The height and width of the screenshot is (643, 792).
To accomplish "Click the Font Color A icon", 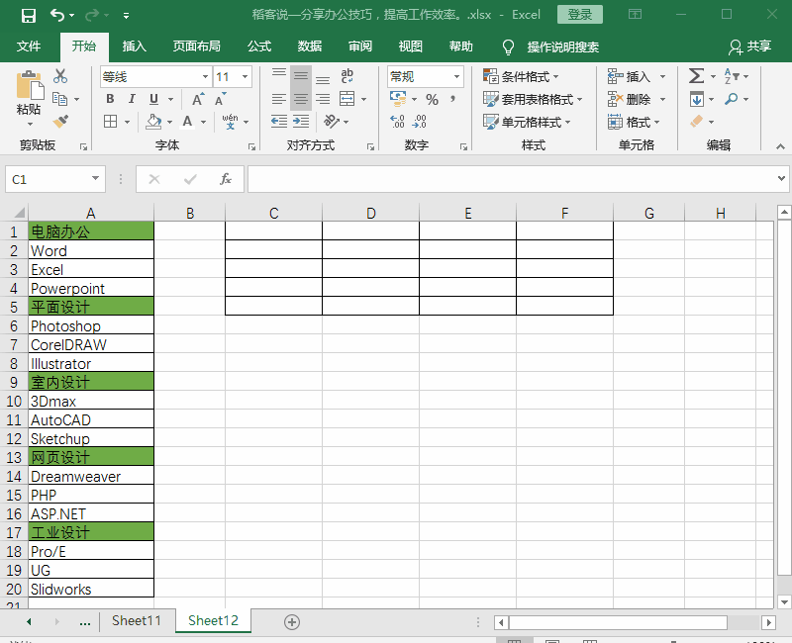I will click(187, 121).
